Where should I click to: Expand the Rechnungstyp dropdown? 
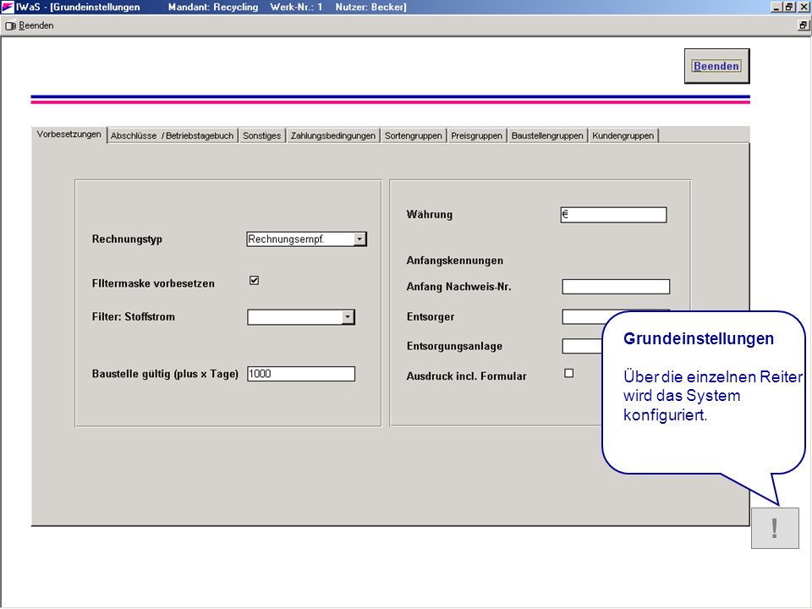(359, 239)
